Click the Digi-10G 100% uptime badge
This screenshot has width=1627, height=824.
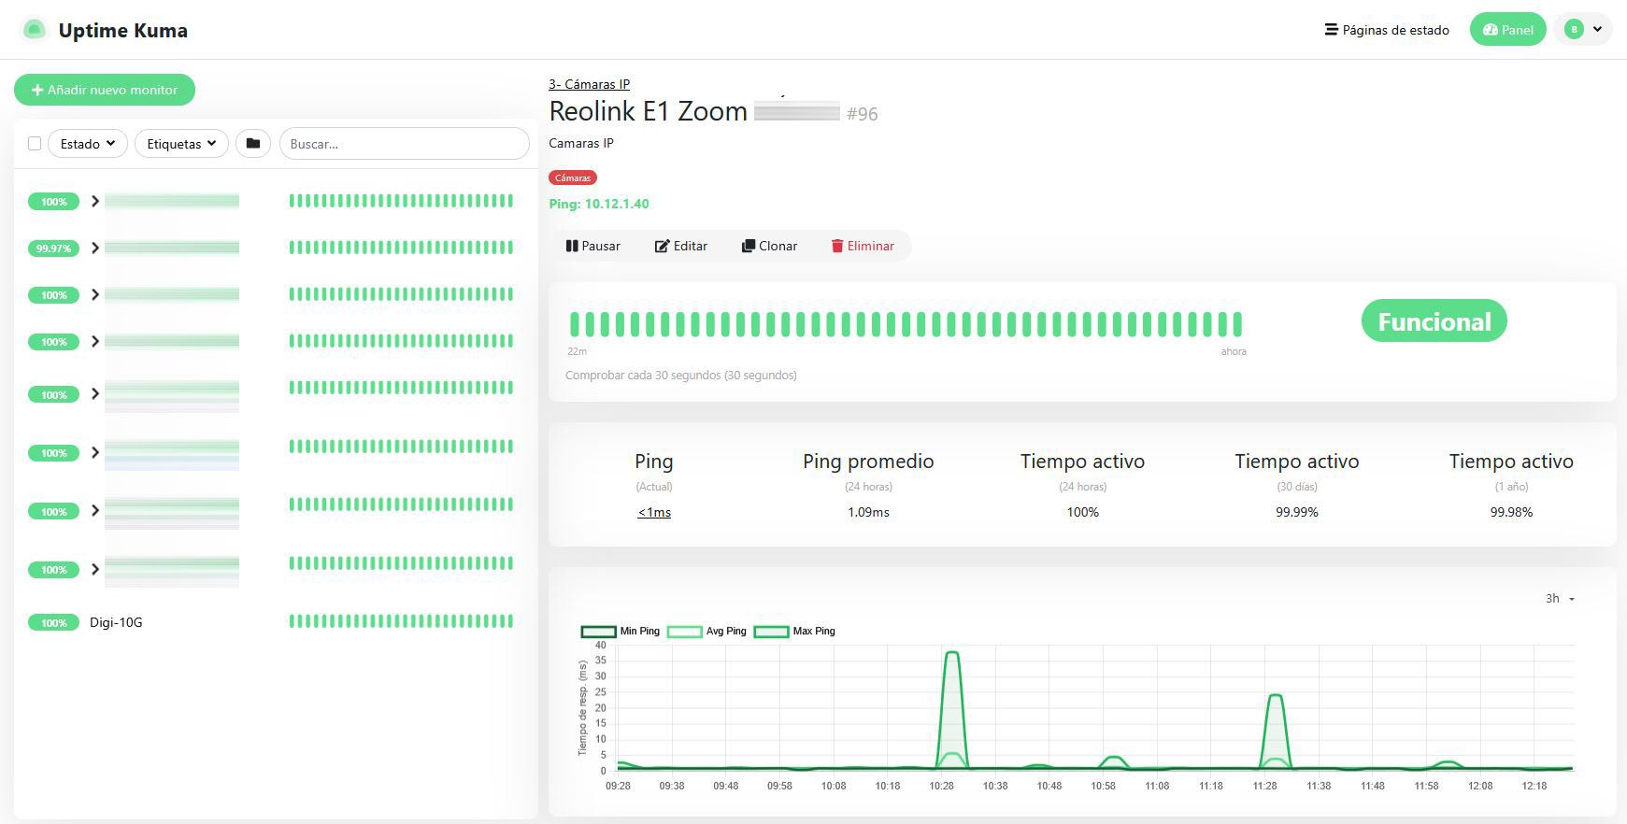click(53, 623)
